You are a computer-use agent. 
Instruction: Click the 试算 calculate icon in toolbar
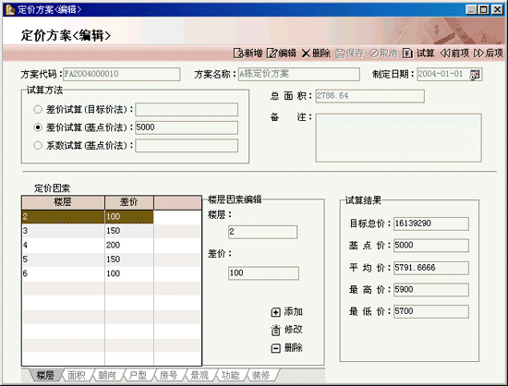point(407,54)
